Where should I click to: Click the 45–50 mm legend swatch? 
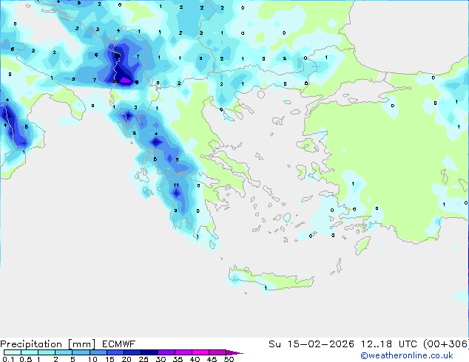[x=217, y=352]
